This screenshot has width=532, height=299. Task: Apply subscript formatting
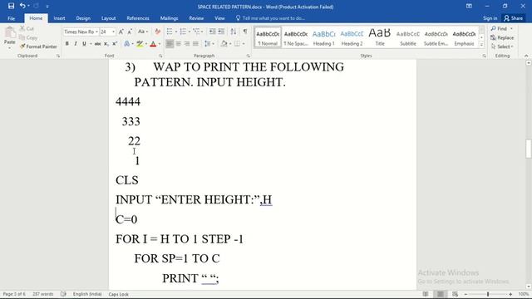click(106, 44)
